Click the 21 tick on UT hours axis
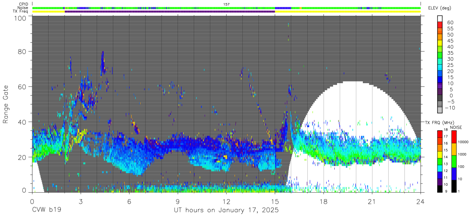Viewport: 473px width, 218px height. [372, 201]
